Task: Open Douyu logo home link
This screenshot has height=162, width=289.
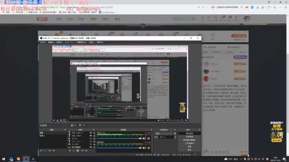Action: pyautogui.click(x=42, y=19)
